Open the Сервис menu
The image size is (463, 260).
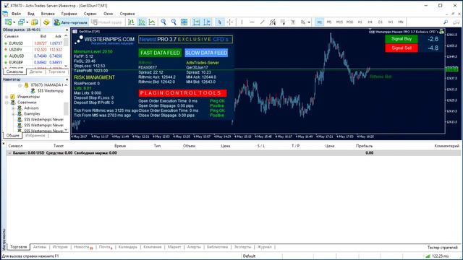90,14
